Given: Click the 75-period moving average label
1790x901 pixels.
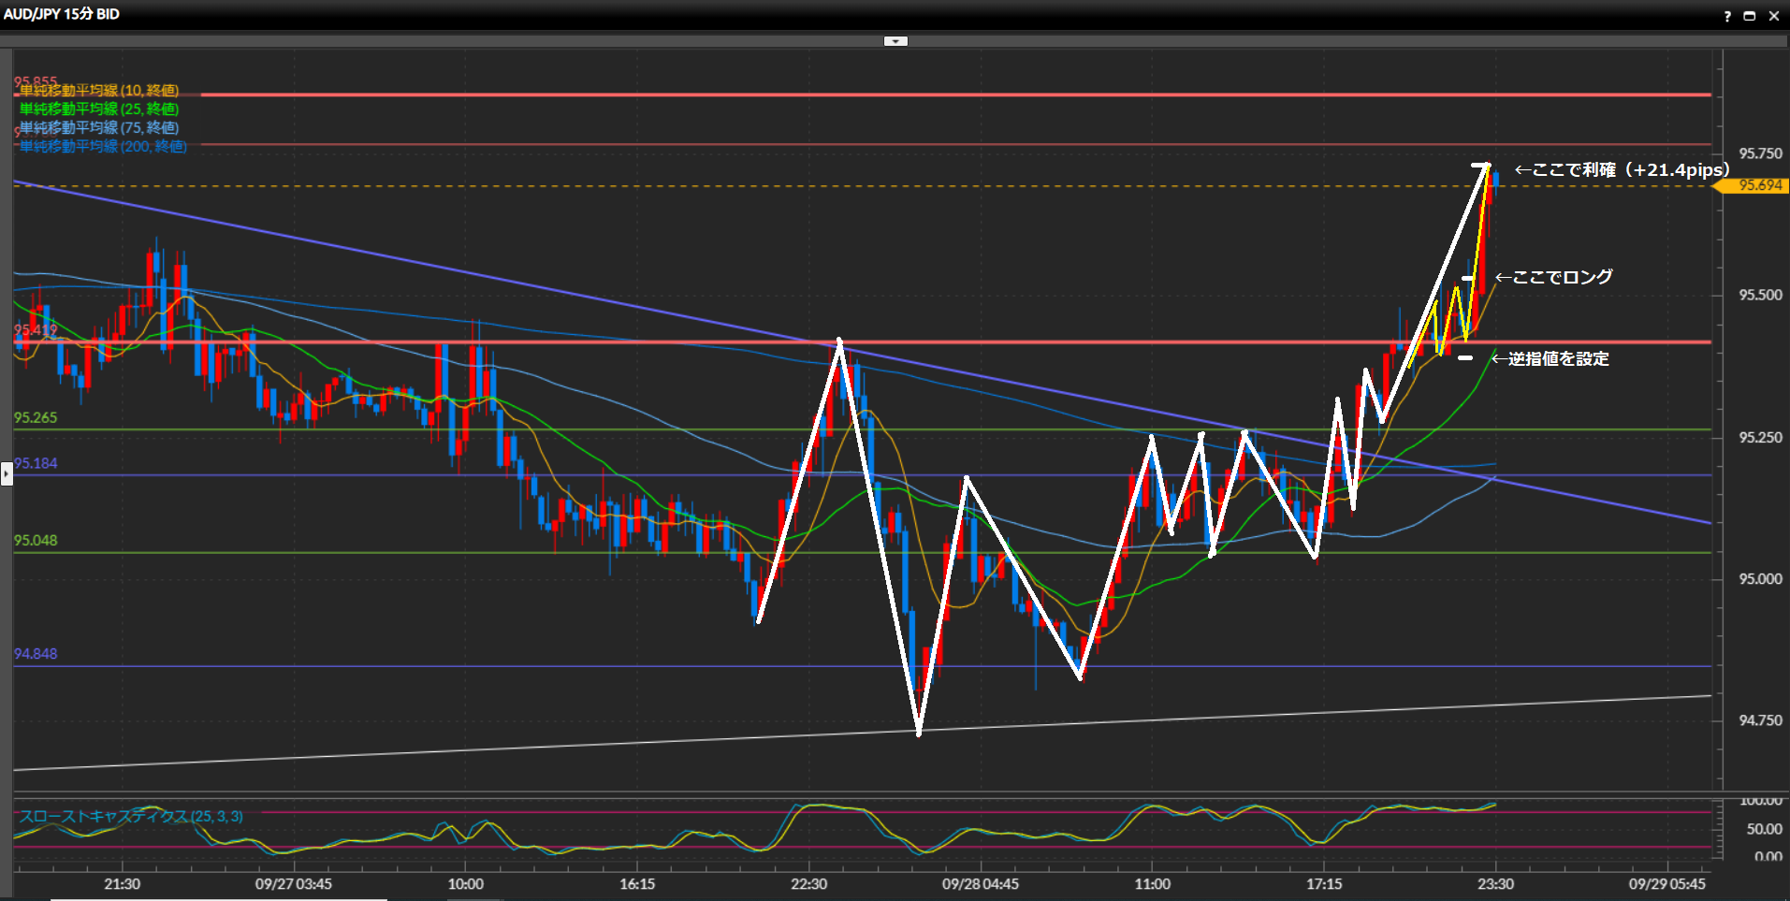Looking at the screenshot, I should coord(99,128).
